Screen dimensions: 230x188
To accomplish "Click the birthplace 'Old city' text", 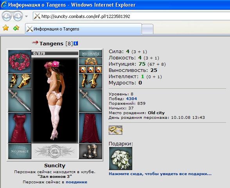I will 156,113.
